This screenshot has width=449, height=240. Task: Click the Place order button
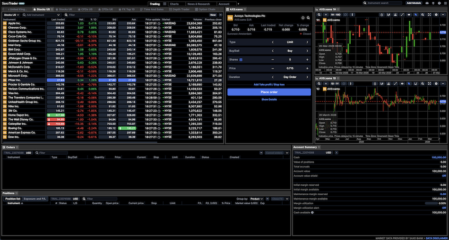[269, 92]
